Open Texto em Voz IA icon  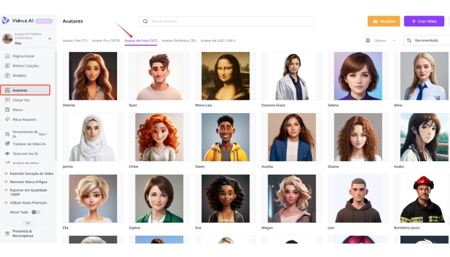(8, 154)
